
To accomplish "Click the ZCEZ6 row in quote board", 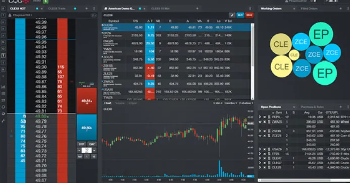I will (x=176, y=59).
